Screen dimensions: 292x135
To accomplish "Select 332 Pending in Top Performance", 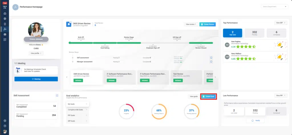I will pyautogui.click(x=254, y=33).
